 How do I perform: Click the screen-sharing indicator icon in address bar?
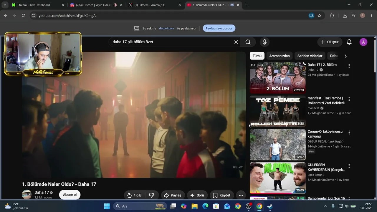point(311,16)
